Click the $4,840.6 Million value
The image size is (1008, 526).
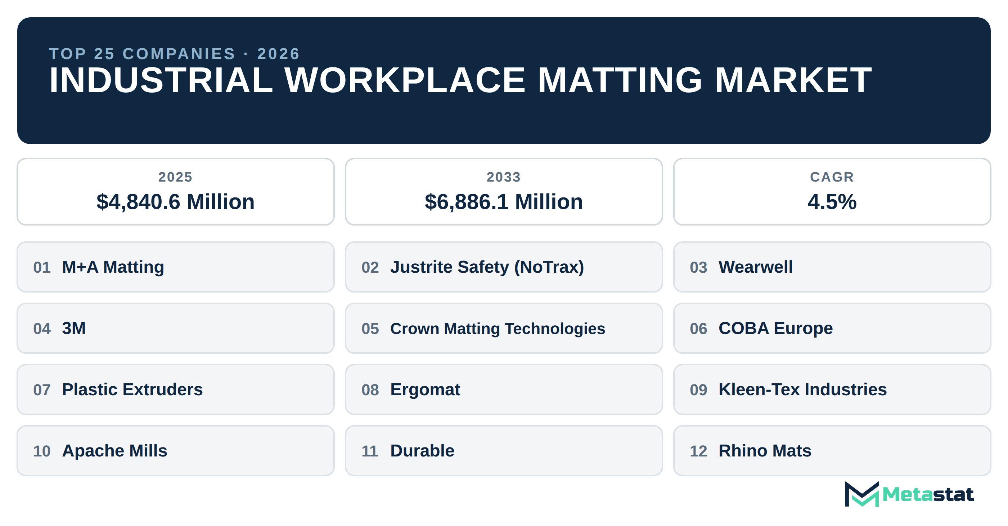(176, 202)
